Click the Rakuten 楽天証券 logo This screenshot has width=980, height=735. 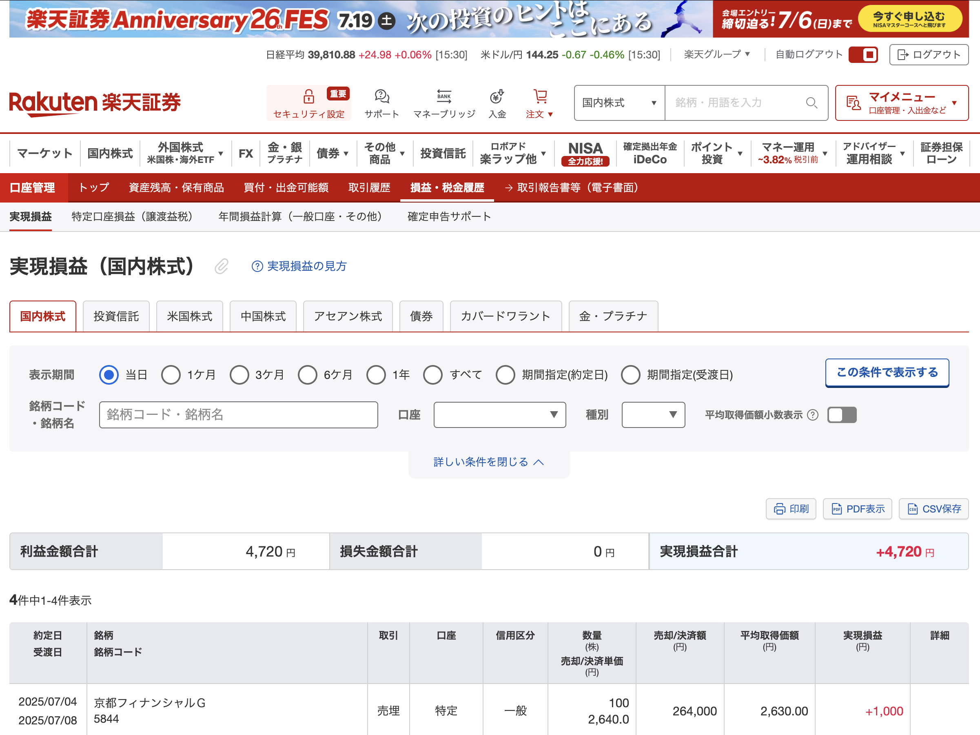pos(95,103)
